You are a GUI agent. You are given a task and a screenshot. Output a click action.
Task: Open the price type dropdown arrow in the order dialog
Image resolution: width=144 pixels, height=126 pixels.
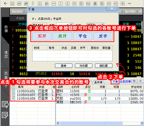click(x=102, y=24)
